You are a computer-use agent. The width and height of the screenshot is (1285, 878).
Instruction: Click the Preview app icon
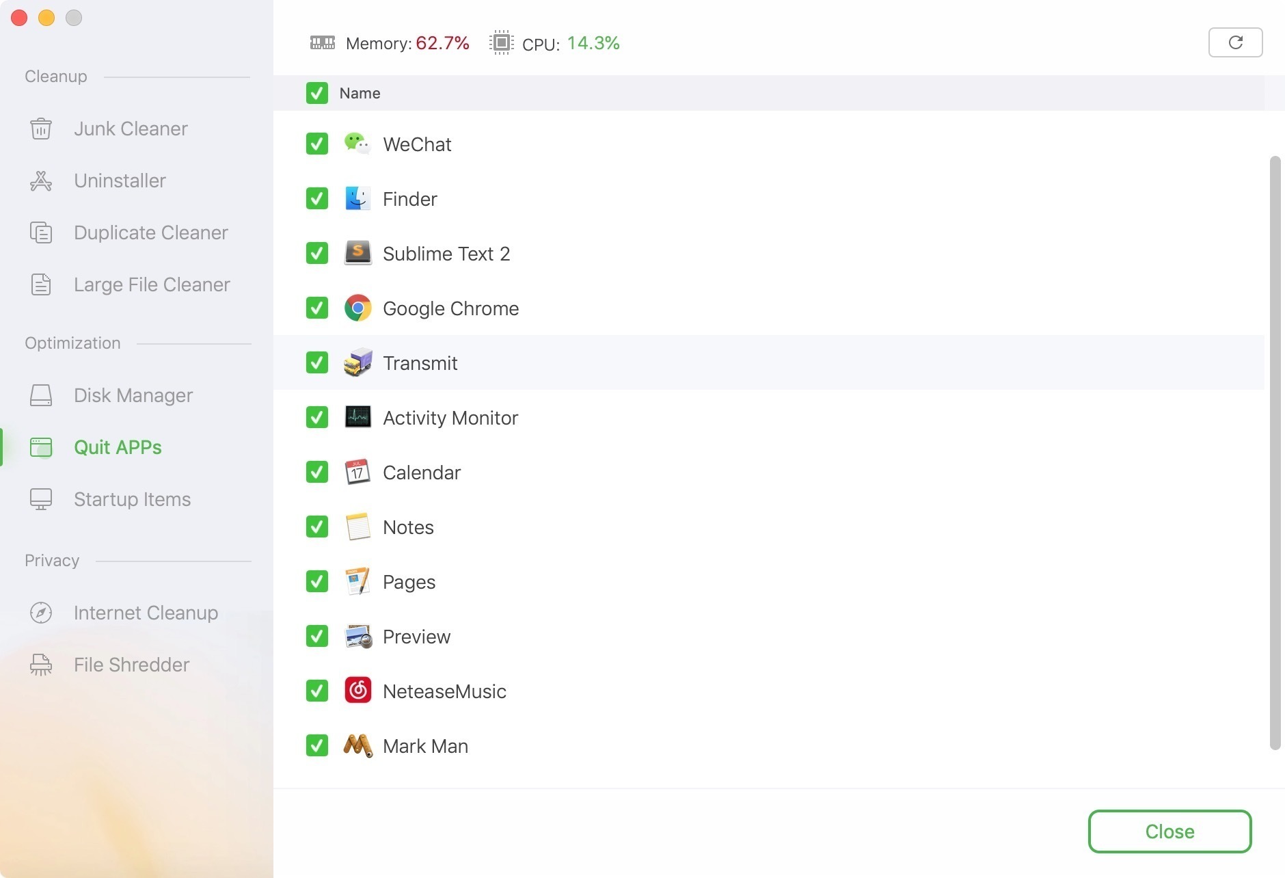357,636
